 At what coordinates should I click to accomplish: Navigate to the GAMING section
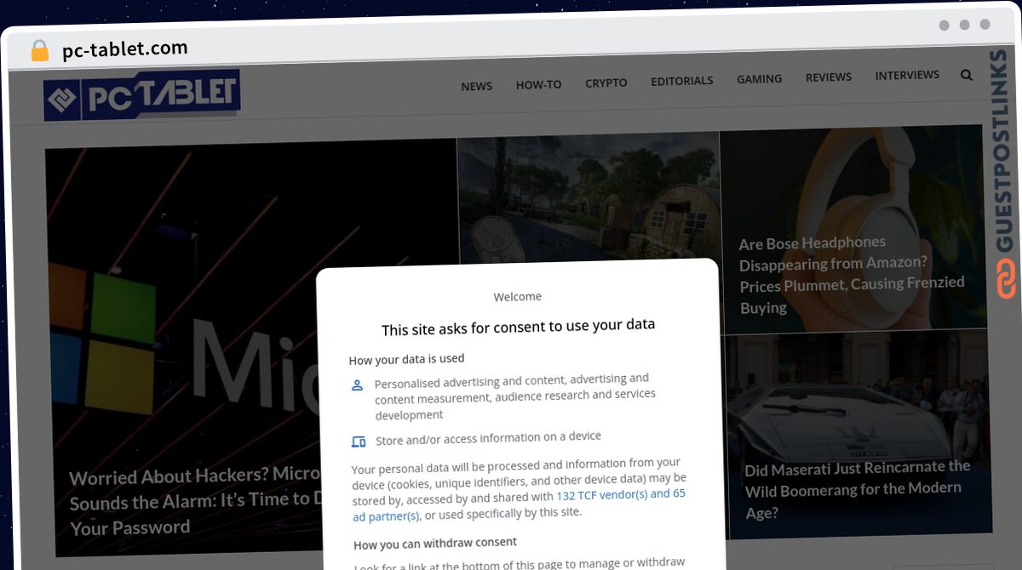tap(759, 79)
